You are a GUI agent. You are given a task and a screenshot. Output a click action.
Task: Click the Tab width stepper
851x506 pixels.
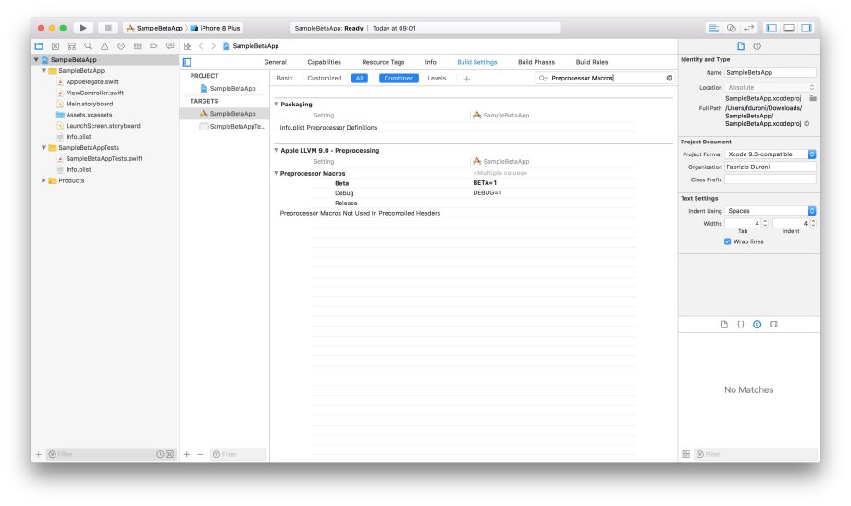point(765,223)
